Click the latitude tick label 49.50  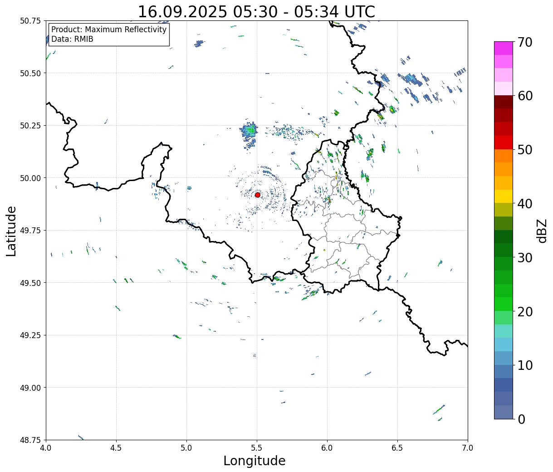click(x=30, y=283)
